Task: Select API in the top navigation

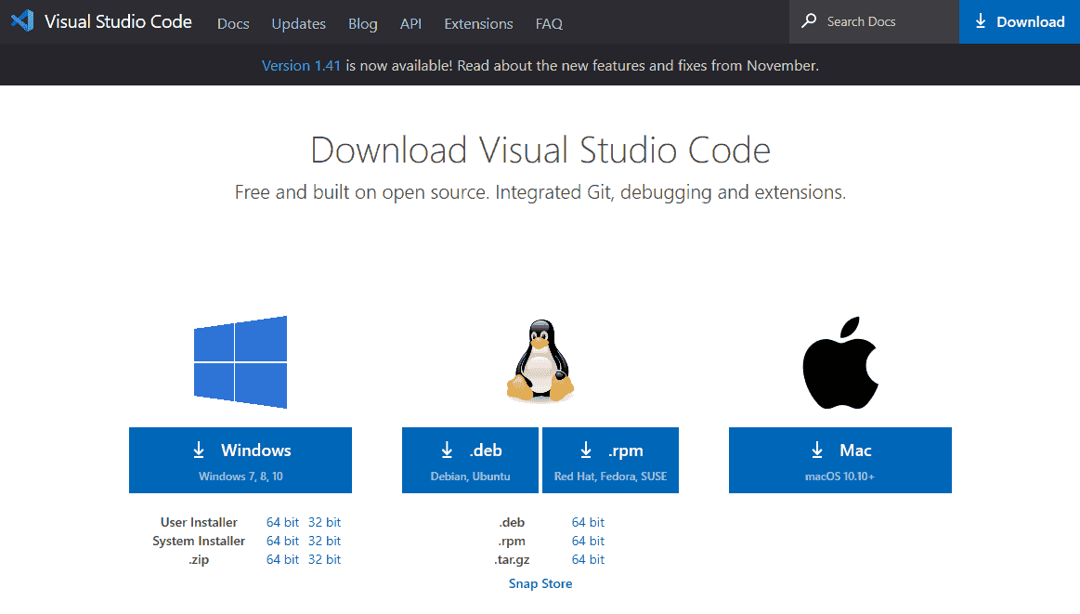Action: click(x=411, y=23)
